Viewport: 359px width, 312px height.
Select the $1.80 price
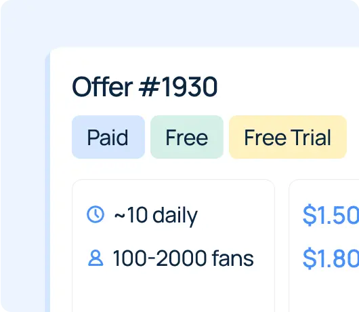331,258
